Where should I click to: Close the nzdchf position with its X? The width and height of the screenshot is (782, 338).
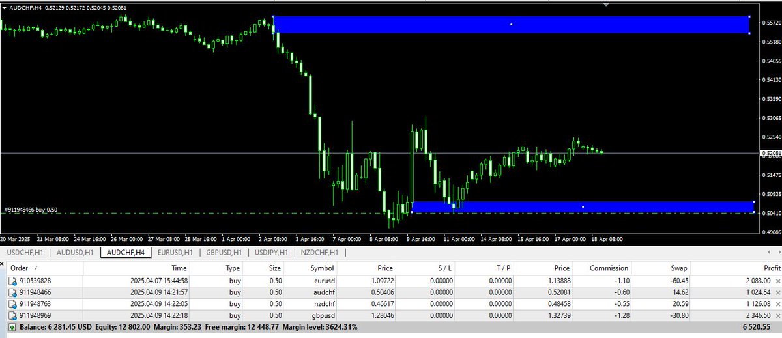[777, 304]
